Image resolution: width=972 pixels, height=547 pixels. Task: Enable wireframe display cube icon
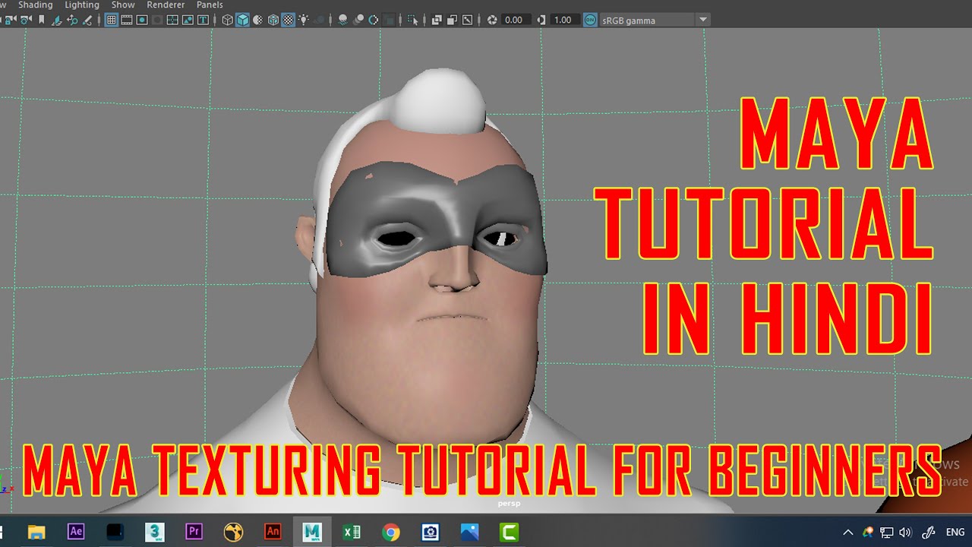tap(227, 21)
